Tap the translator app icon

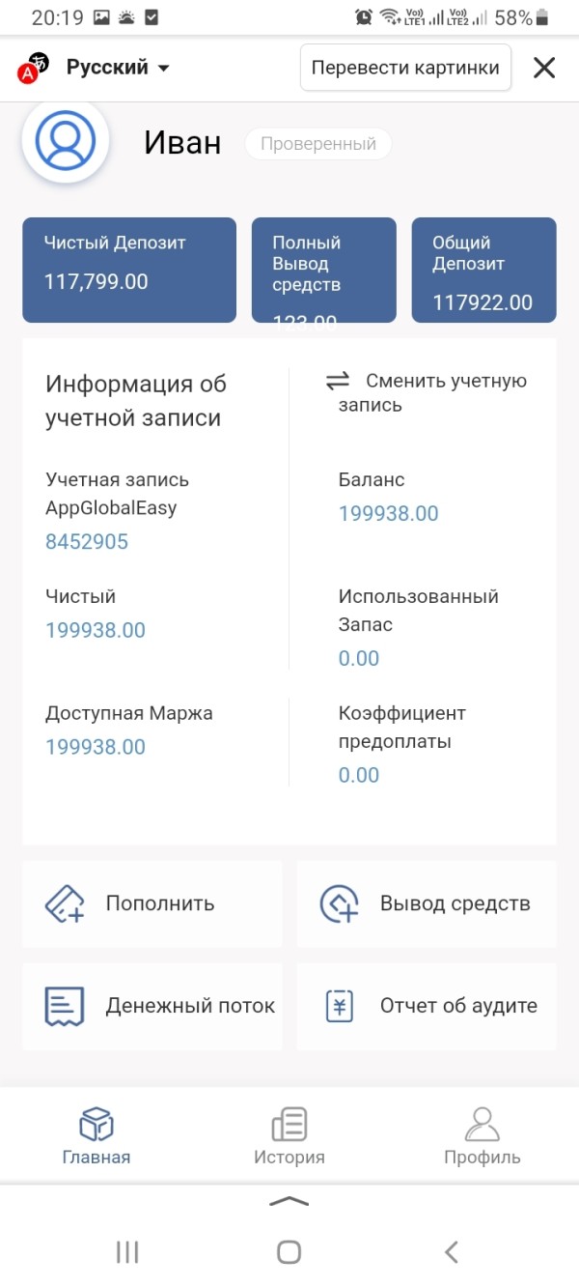34,68
